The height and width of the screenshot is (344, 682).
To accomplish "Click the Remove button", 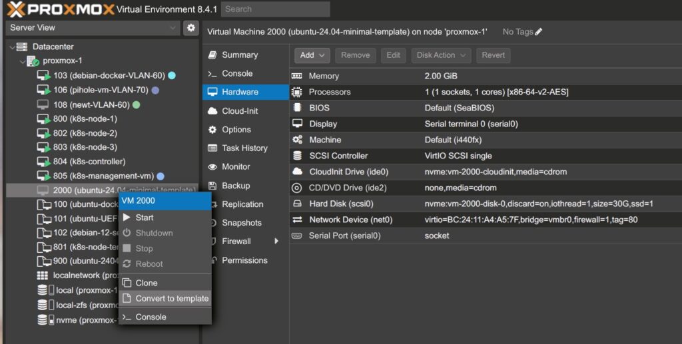I will click(356, 55).
